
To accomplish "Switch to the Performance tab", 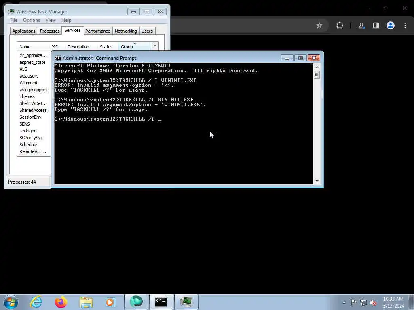I will pyautogui.click(x=98, y=31).
